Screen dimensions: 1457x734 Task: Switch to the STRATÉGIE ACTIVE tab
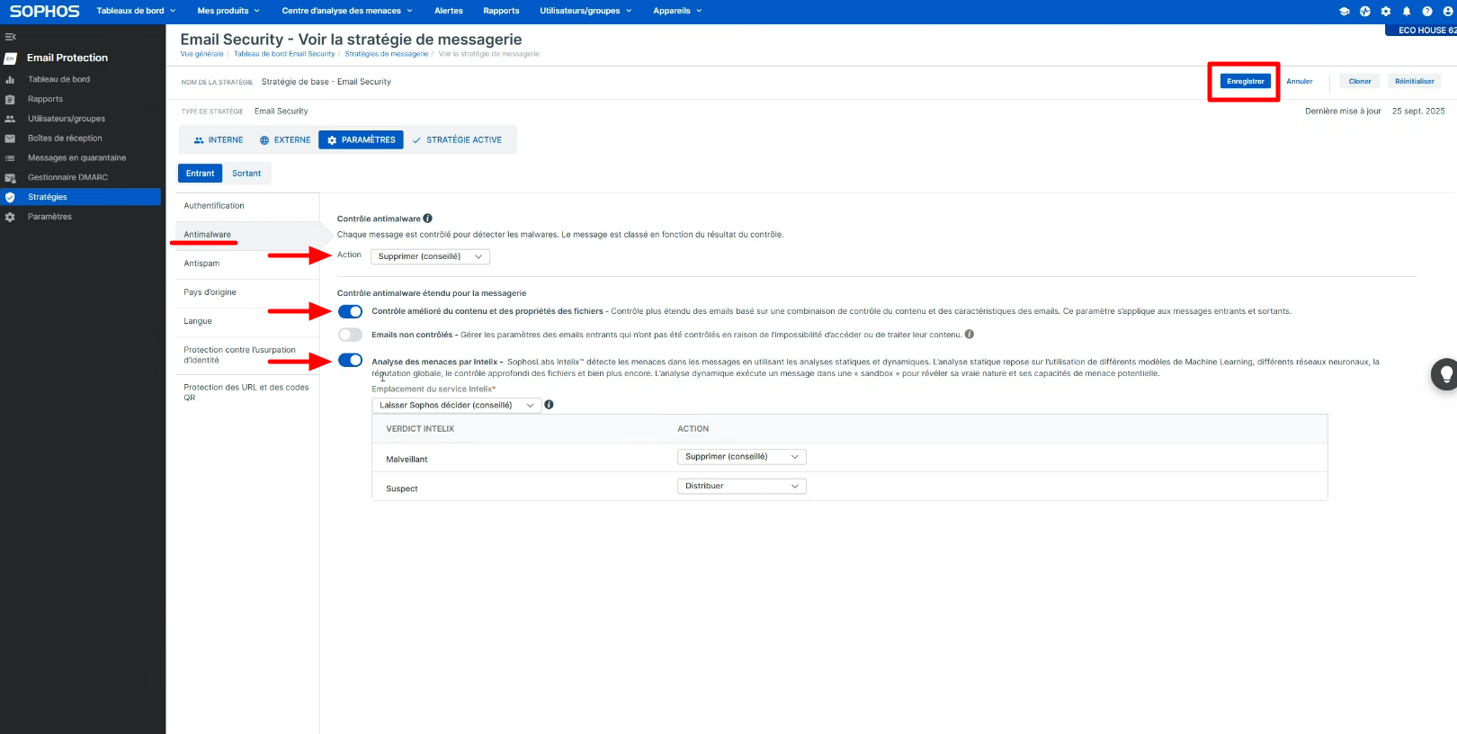point(457,140)
